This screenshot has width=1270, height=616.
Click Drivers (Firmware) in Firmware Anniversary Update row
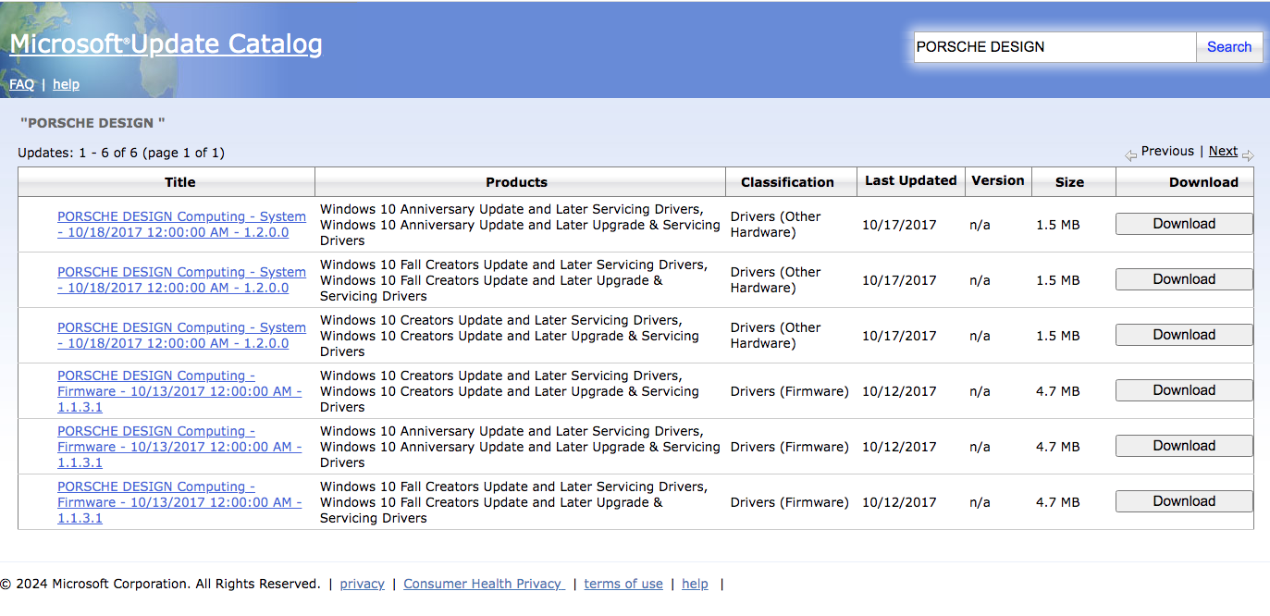click(789, 447)
